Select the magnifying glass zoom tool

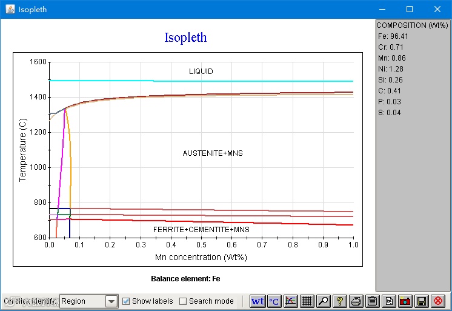click(x=323, y=301)
